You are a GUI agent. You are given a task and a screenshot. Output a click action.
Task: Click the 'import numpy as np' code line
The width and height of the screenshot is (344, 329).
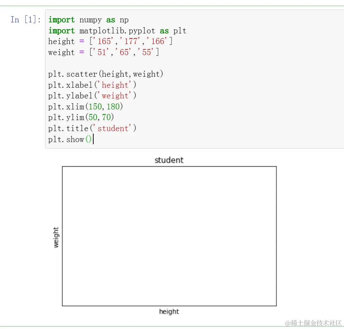tap(88, 20)
